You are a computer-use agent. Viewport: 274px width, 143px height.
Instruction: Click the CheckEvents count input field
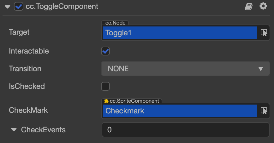(x=185, y=130)
